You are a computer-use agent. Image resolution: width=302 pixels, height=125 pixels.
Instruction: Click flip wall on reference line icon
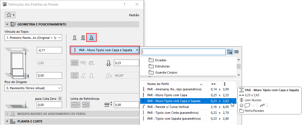coord(86,105)
